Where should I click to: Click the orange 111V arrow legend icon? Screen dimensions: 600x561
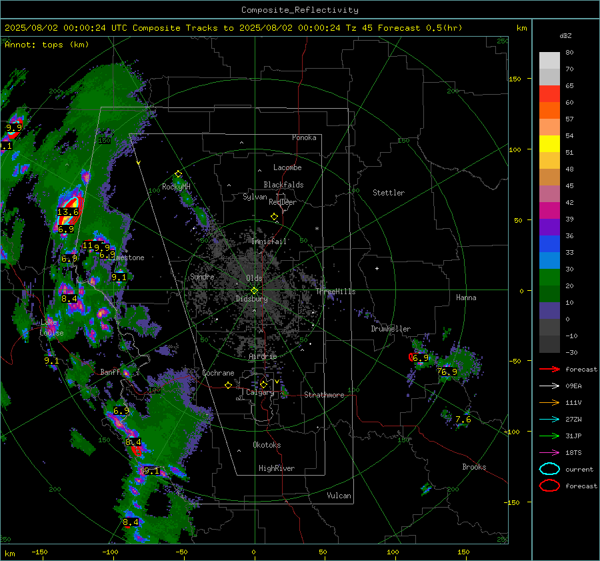point(549,402)
